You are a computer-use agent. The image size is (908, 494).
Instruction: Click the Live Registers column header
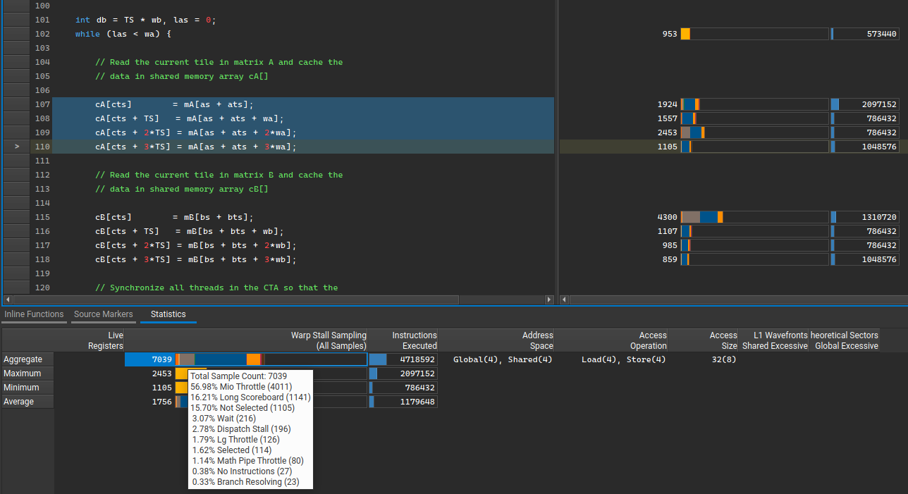[104, 340]
